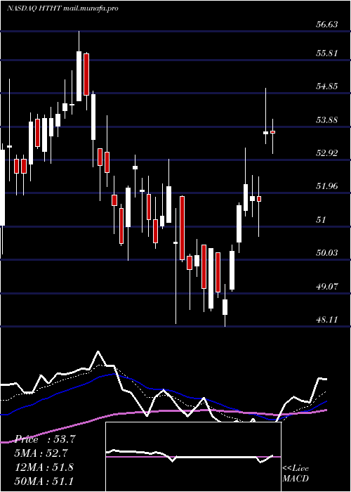
Task: Click the 5MA : 52.7 readout
Action: [x=41, y=453]
